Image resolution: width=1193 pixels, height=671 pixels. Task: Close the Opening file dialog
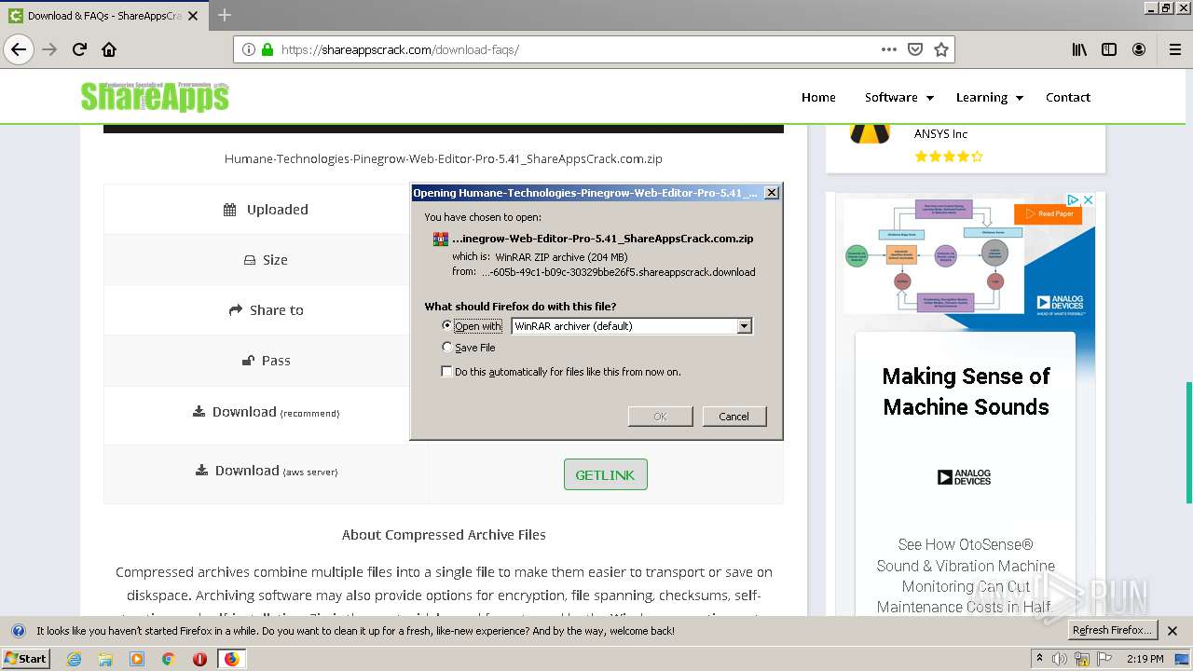point(771,193)
